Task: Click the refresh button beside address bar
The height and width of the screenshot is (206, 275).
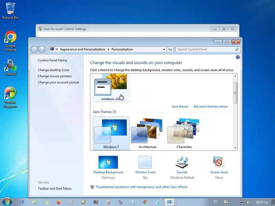Action: (170, 49)
